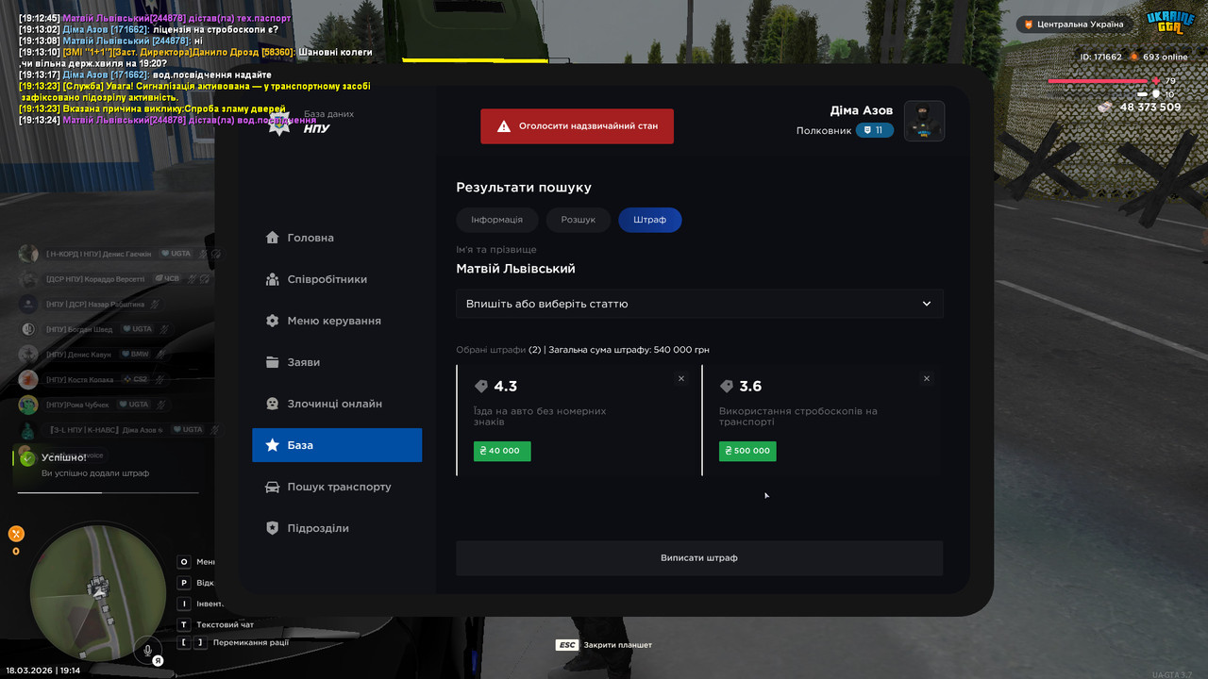This screenshot has width=1208, height=679.
Task: Click the Полковник rank label
Action: 824,131
